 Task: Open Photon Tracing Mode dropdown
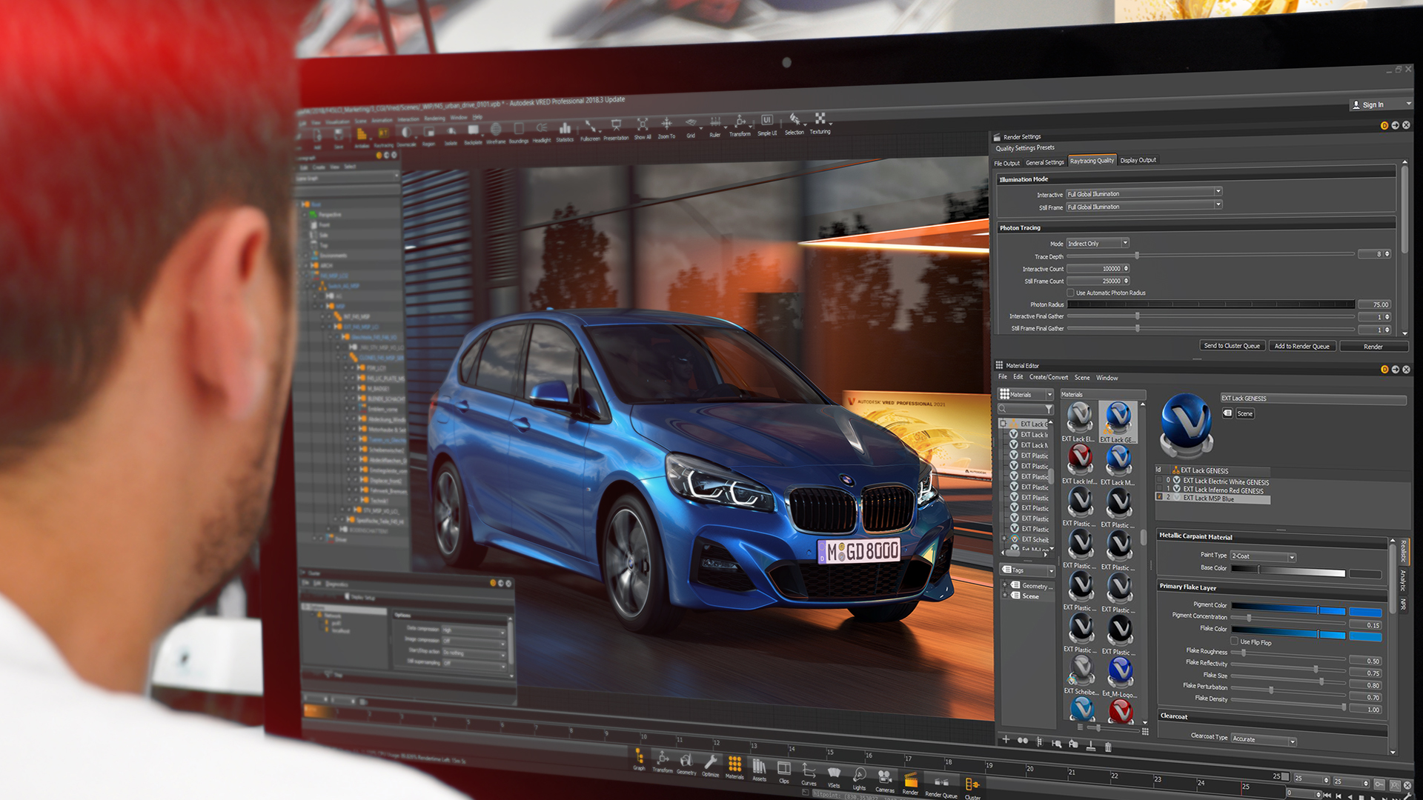coord(1098,243)
